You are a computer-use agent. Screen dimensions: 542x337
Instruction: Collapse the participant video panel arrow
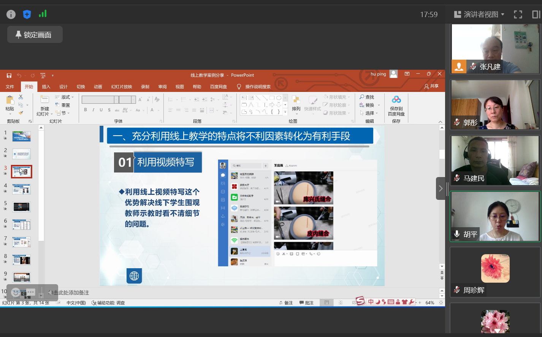pos(440,188)
